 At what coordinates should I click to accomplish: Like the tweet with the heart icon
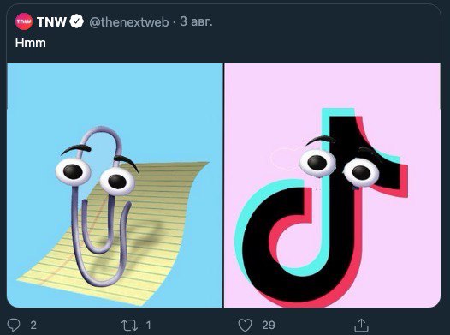[x=245, y=326]
